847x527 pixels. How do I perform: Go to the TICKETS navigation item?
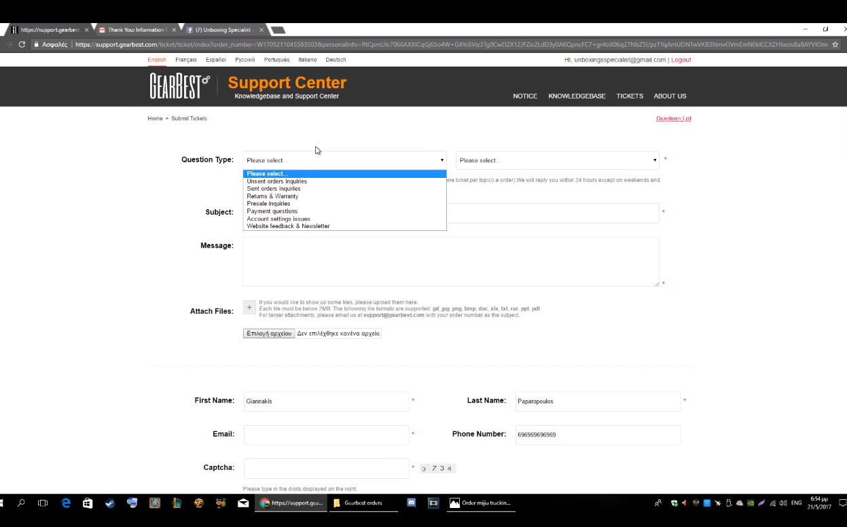pos(629,96)
